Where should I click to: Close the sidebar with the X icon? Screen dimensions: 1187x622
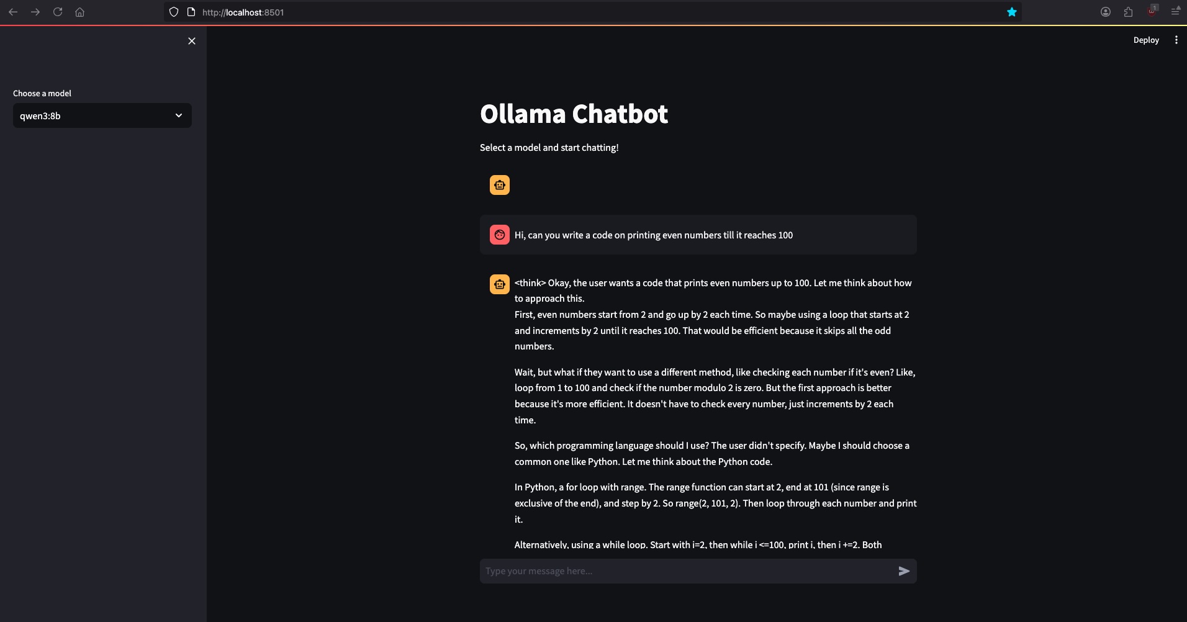tap(192, 41)
